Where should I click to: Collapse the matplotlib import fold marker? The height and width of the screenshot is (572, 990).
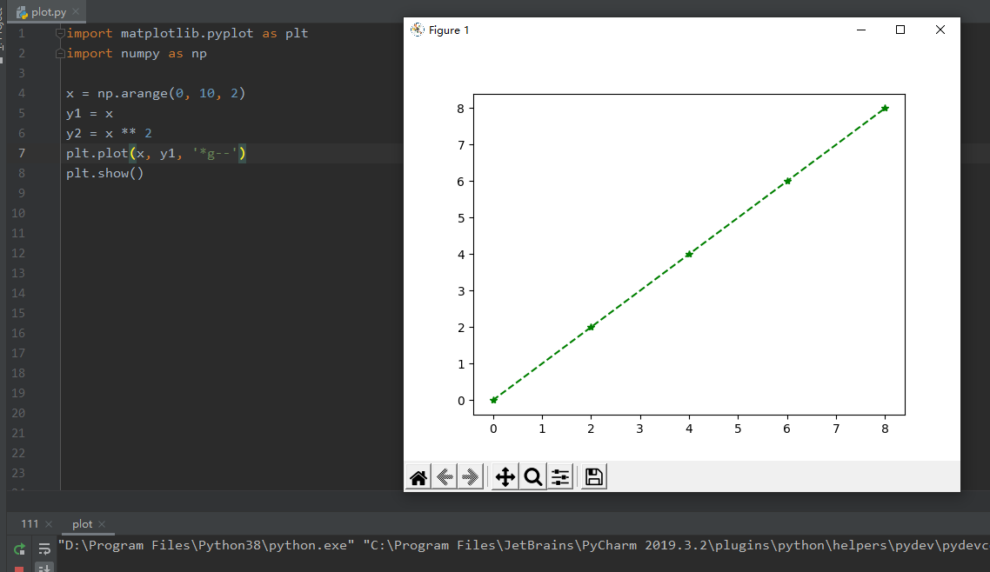tap(59, 32)
